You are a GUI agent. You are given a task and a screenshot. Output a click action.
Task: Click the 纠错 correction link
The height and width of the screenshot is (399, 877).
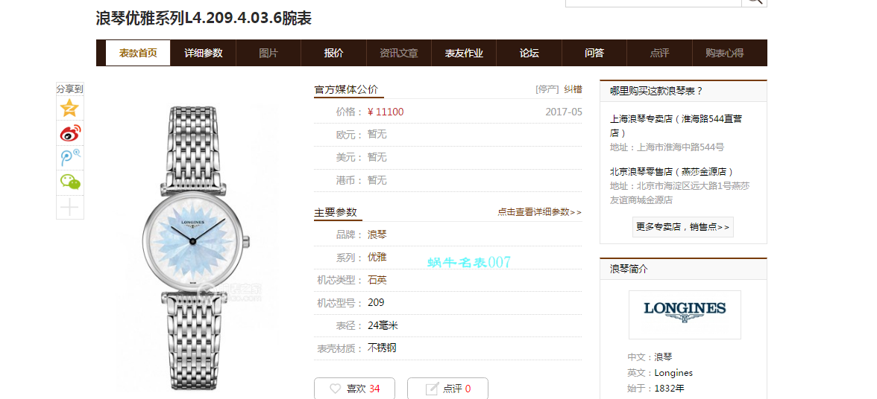pos(573,89)
